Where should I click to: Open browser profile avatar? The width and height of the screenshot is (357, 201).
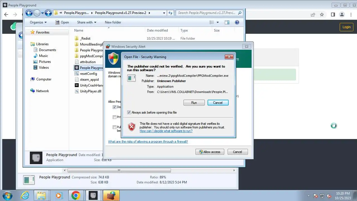tap(342, 15)
